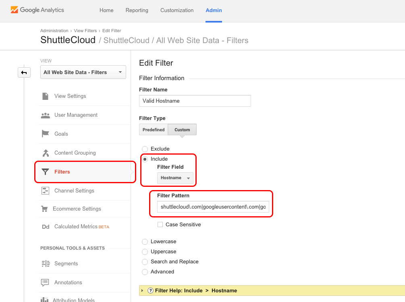Click the Filter Help question mark icon
The width and height of the screenshot is (405, 302).
pyautogui.click(x=150, y=291)
